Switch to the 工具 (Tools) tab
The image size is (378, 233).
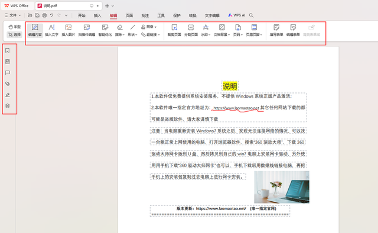click(x=161, y=15)
